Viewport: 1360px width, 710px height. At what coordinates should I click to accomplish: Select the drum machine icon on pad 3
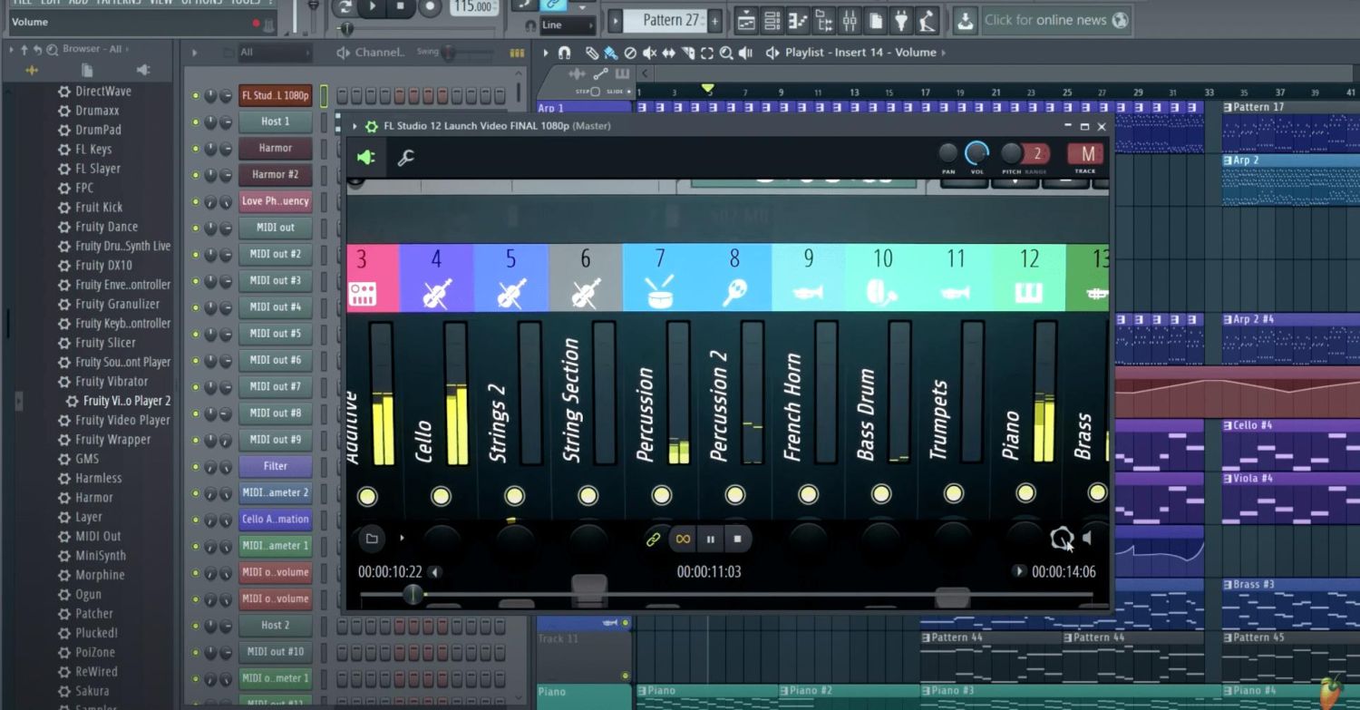click(363, 294)
